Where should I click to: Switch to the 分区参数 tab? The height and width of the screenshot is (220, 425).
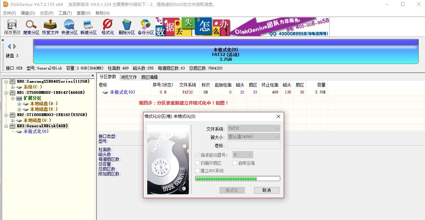tap(108, 77)
